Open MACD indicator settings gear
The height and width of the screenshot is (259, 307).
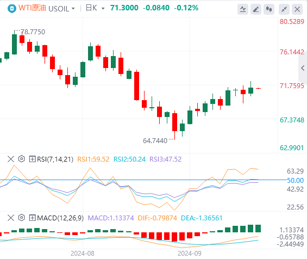tap(22, 218)
